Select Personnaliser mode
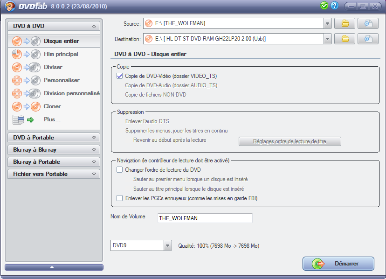Image resolution: width=386 pixels, height=279 pixels. [54, 80]
